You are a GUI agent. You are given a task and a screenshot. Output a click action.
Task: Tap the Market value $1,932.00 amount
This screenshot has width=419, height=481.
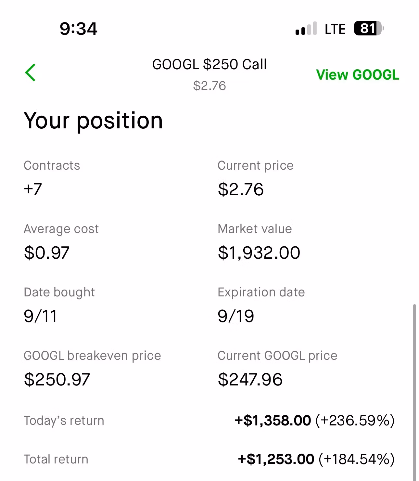pos(259,253)
